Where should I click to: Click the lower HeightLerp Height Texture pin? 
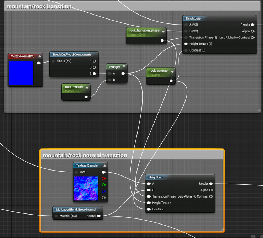point(149,203)
